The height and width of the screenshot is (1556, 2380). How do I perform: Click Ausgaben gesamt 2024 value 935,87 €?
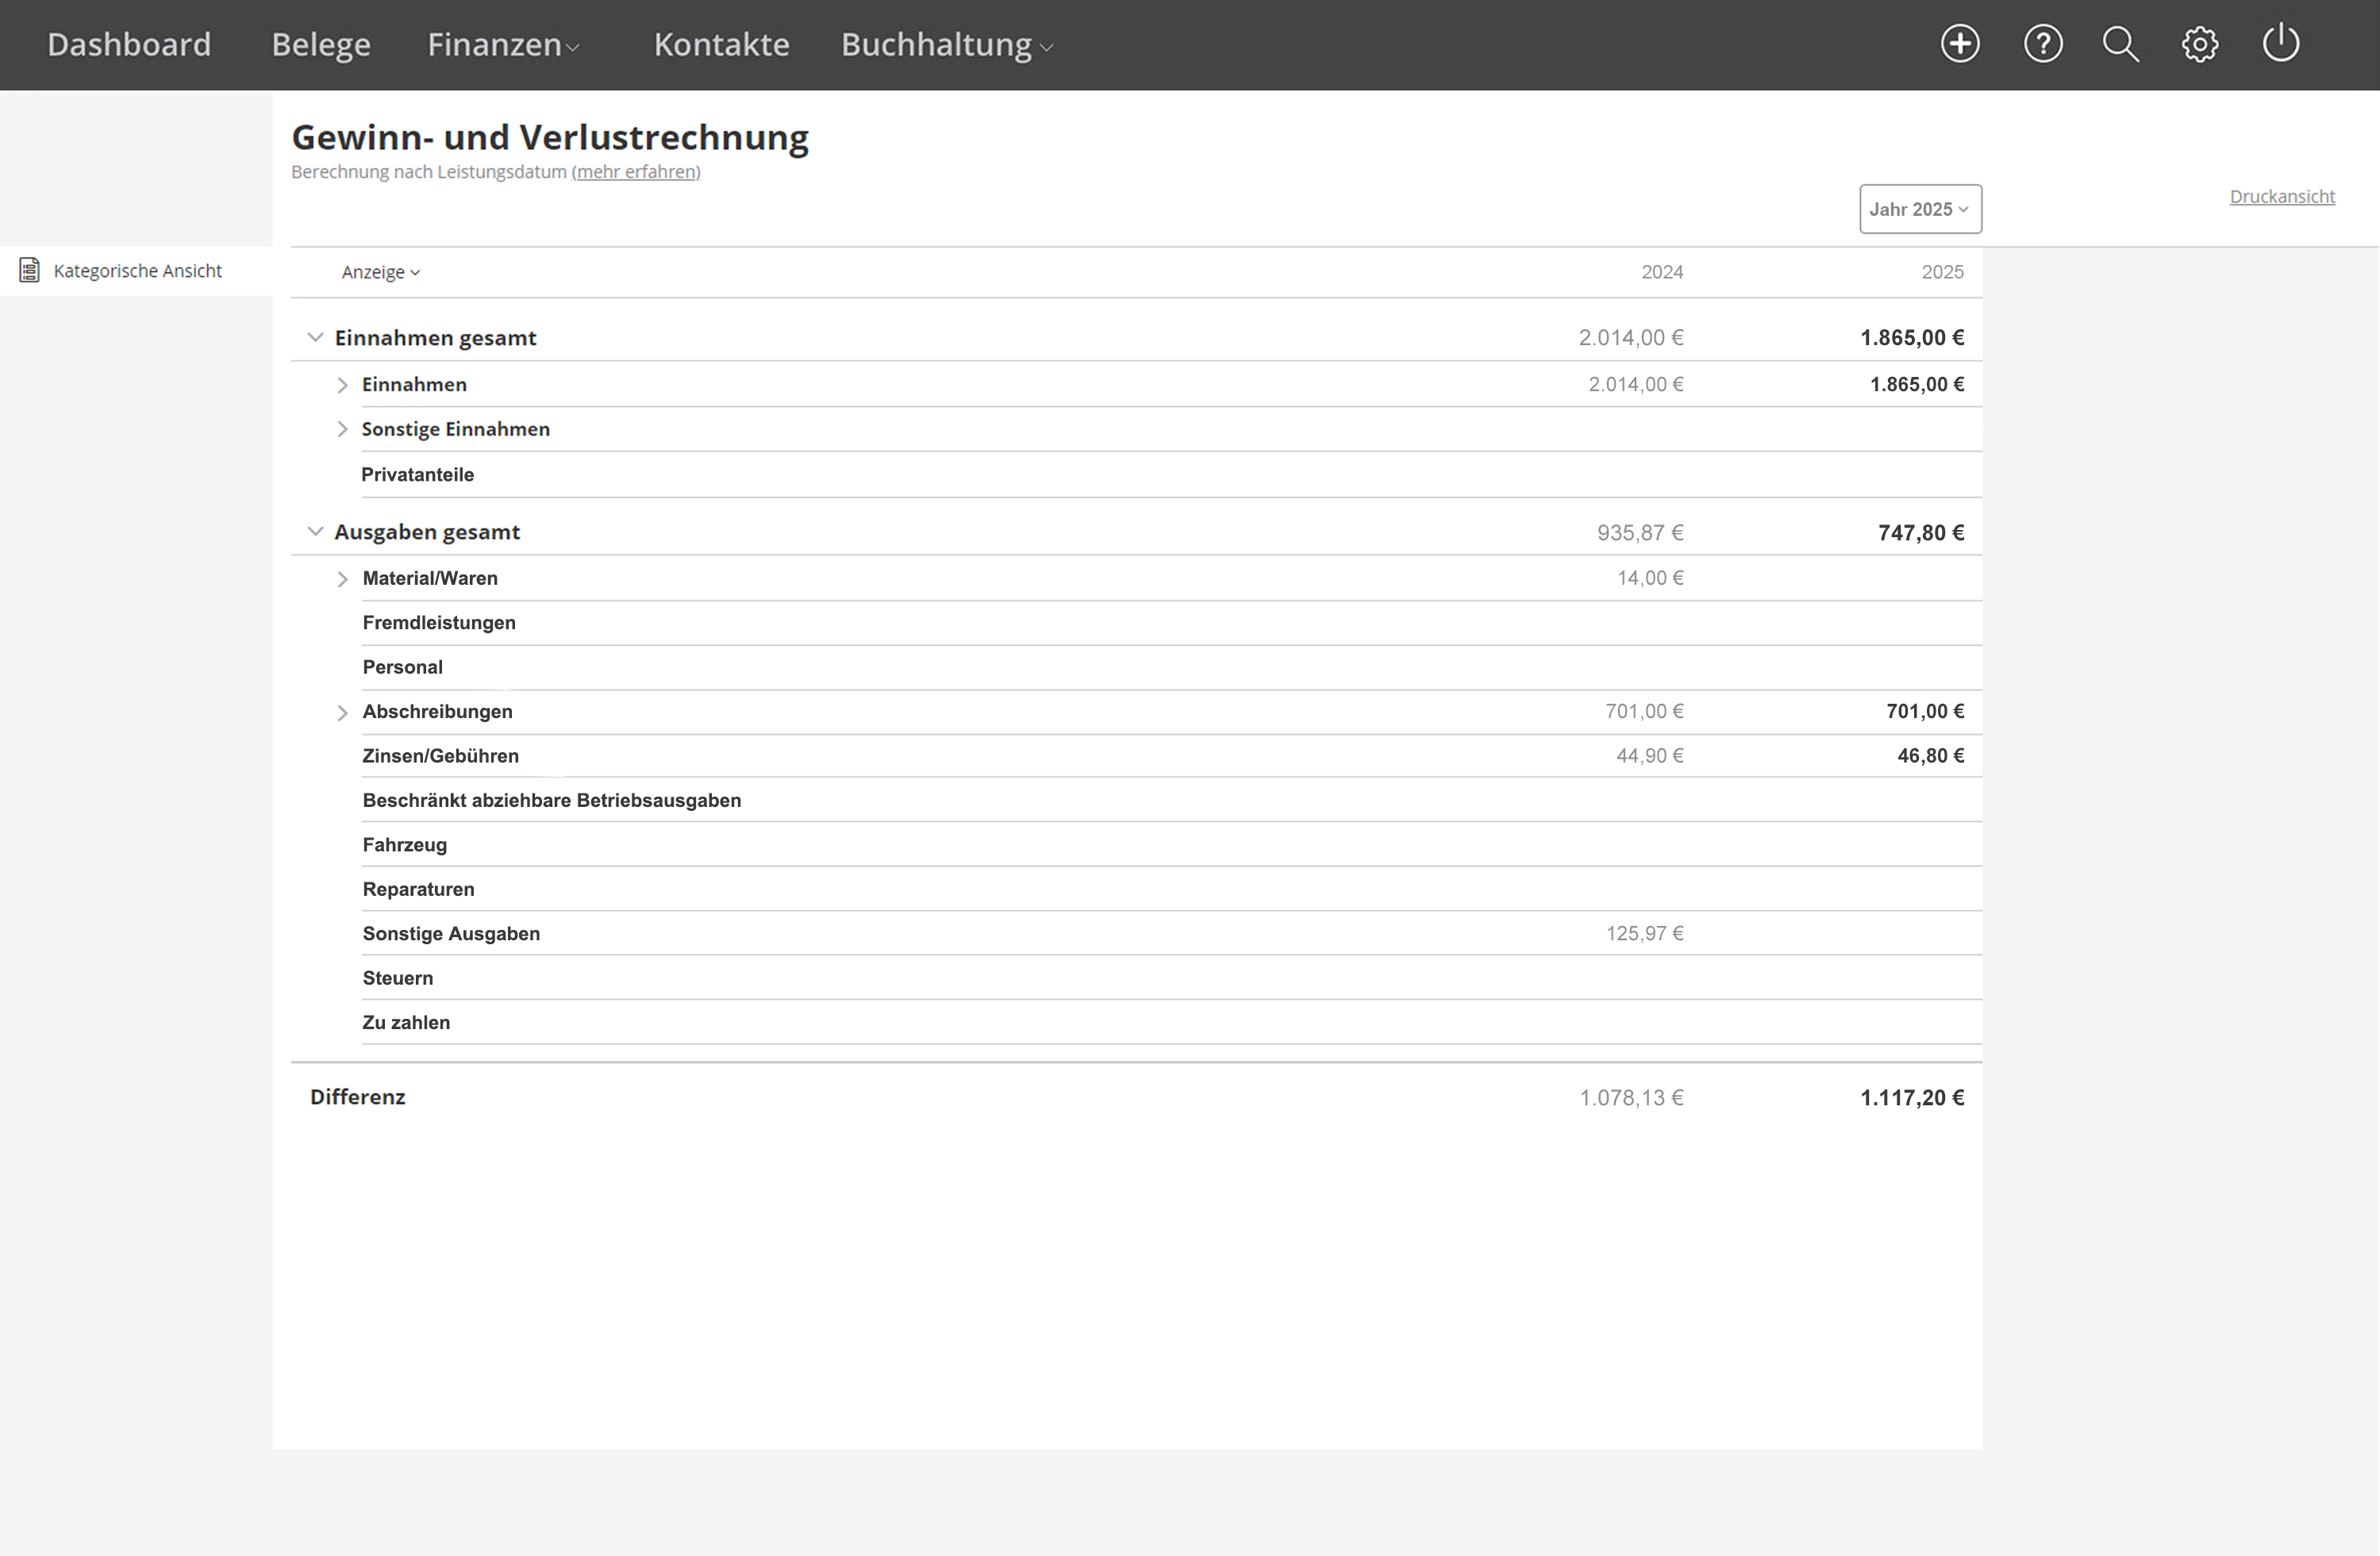tap(1640, 533)
